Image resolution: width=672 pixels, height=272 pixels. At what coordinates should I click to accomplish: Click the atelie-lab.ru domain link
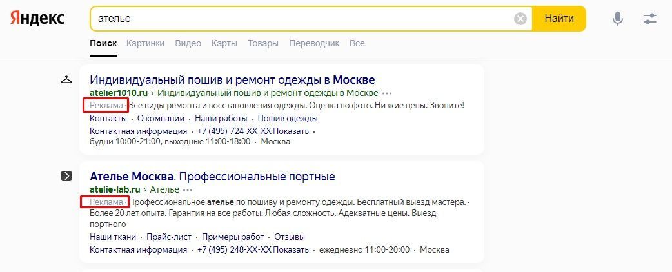[x=115, y=189]
